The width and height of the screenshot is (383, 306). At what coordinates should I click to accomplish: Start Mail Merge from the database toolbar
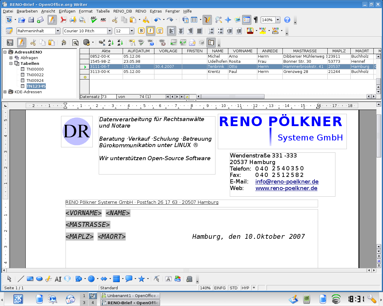(x=192, y=42)
